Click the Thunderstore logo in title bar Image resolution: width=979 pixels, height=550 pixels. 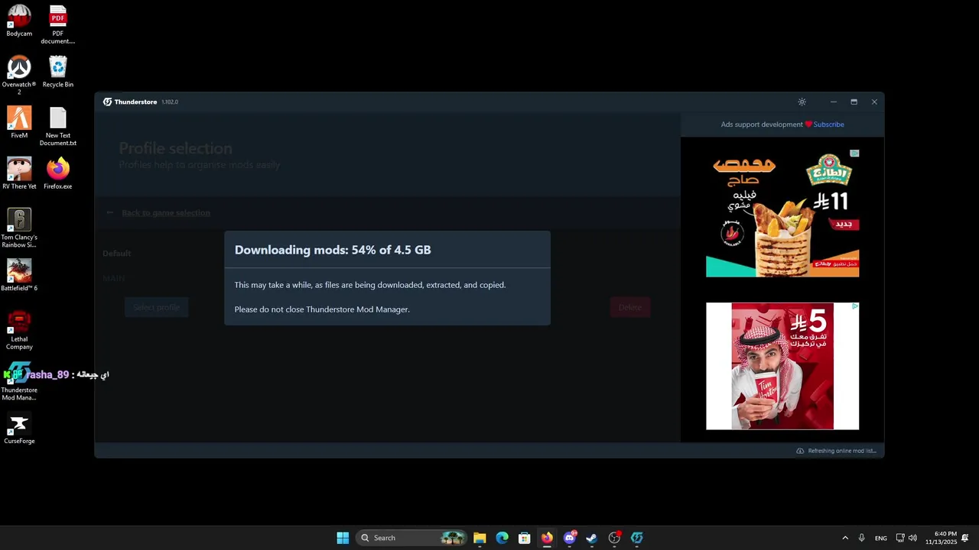point(108,102)
